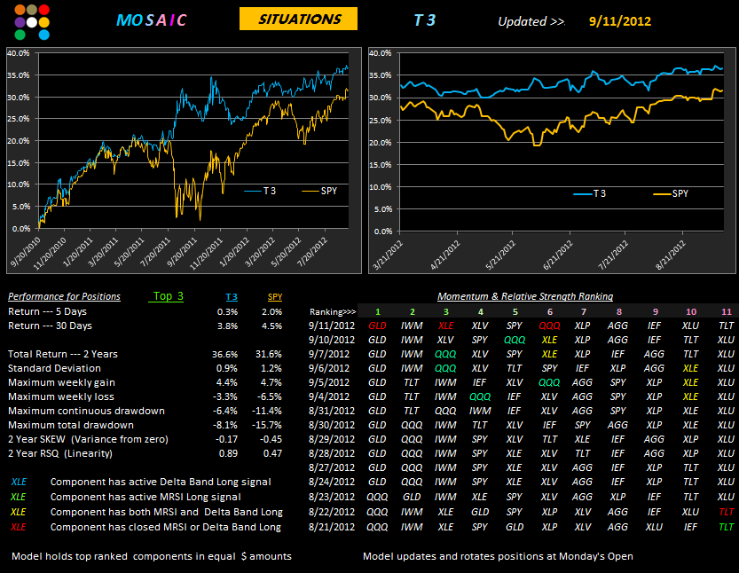Image resolution: width=739 pixels, height=573 pixels.
Task: Select the 'Return --- 30 Days' row label
Action: [50, 326]
